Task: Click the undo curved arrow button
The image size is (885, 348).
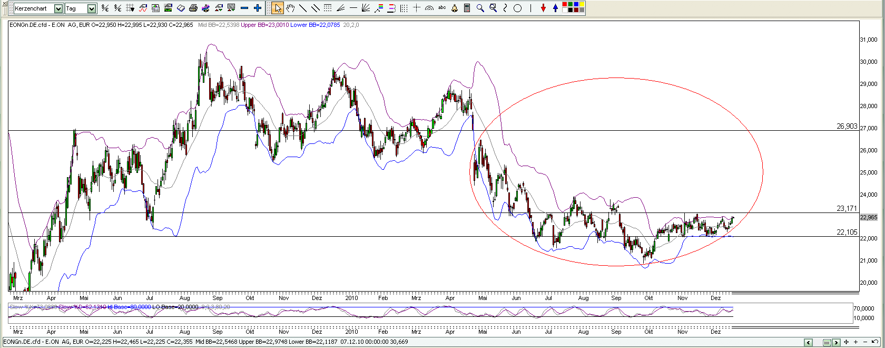Action: click(875, 342)
